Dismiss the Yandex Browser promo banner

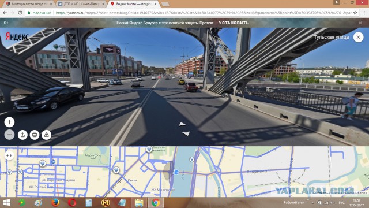pyautogui.click(x=360, y=23)
